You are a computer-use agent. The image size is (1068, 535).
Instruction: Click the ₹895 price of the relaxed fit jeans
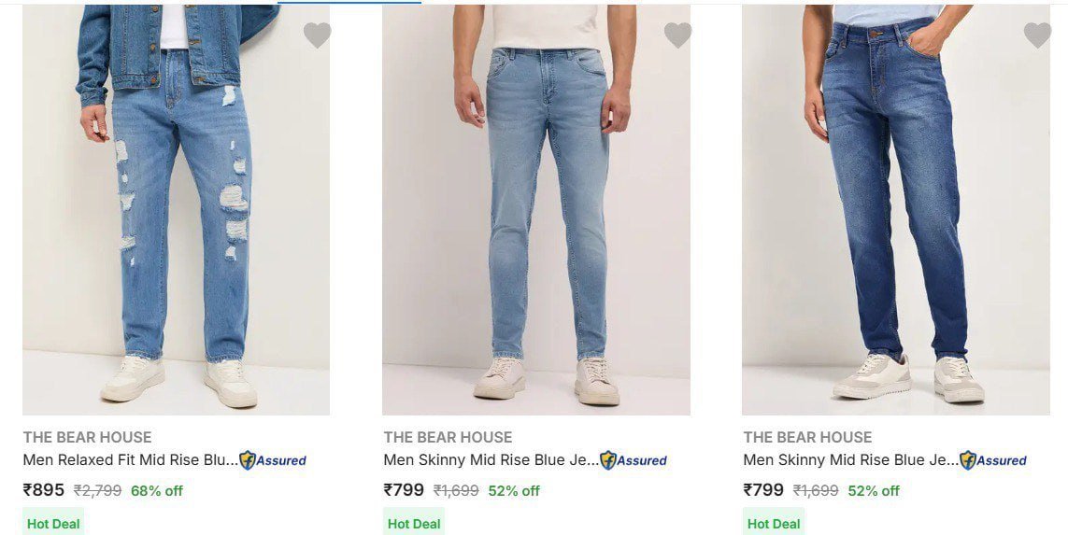click(x=44, y=490)
